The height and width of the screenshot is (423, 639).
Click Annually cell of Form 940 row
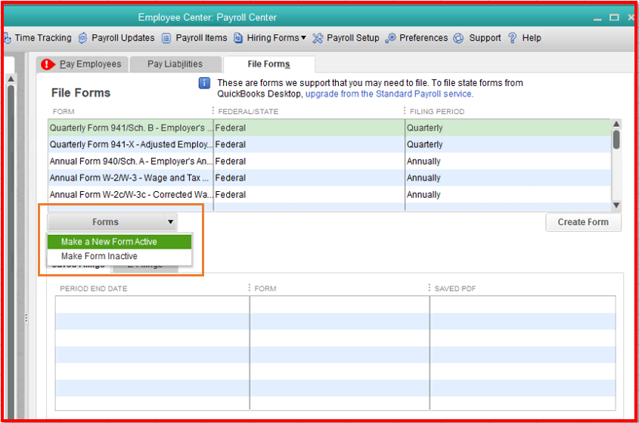[507, 161]
